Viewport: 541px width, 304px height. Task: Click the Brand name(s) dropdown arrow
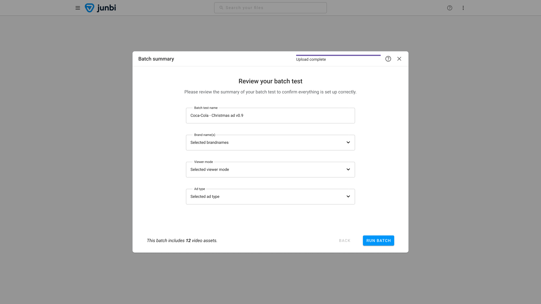point(348,142)
